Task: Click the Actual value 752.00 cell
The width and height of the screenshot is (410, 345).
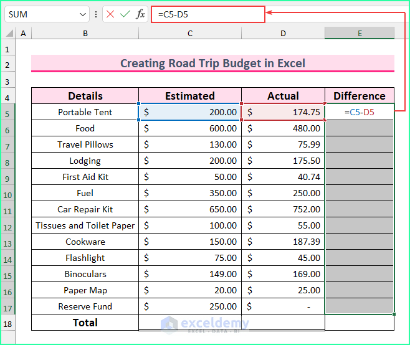Action: pyautogui.click(x=284, y=209)
